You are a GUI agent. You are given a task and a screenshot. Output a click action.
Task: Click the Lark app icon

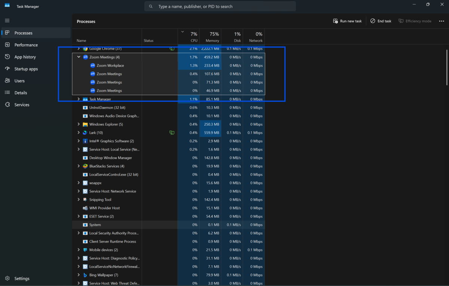[x=85, y=133]
